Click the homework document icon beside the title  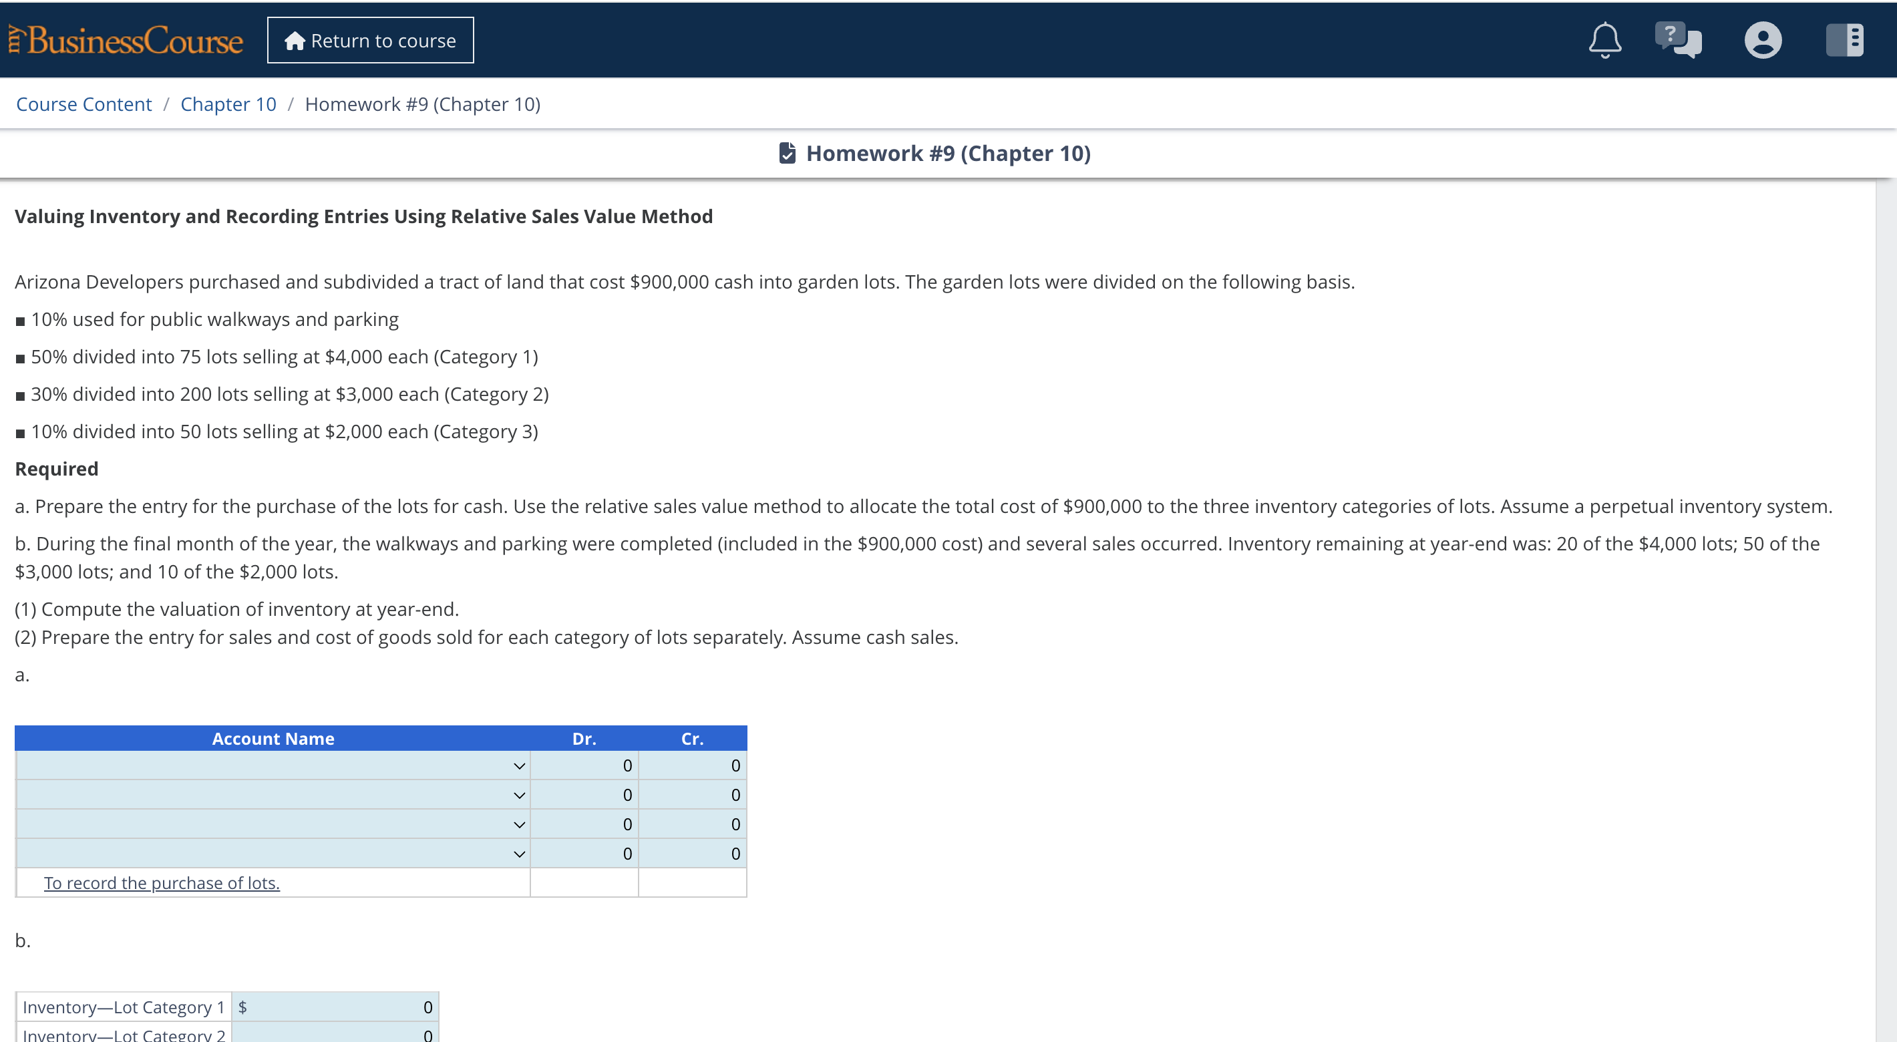[788, 152]
